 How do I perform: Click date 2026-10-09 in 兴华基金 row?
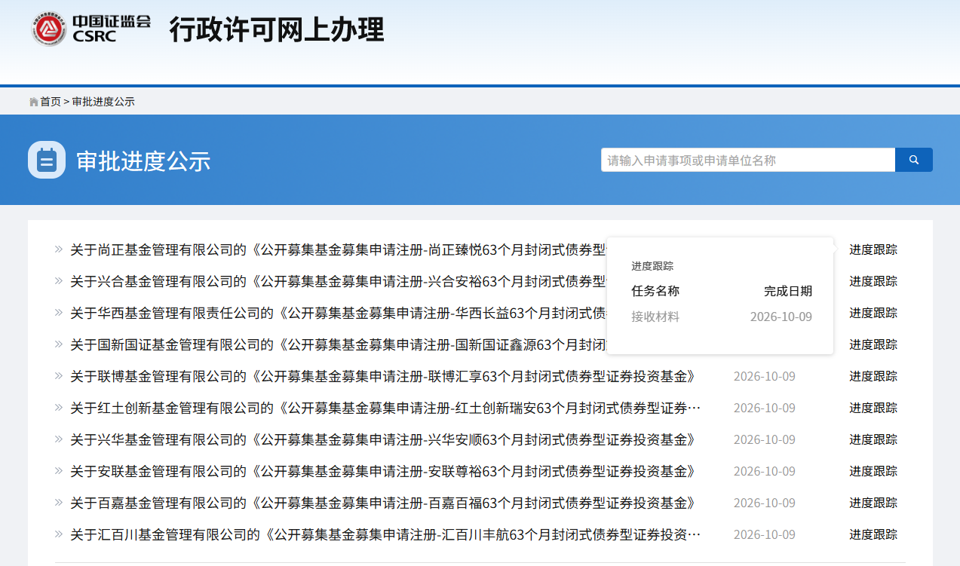pyautogui.click(x=764, y=439)
